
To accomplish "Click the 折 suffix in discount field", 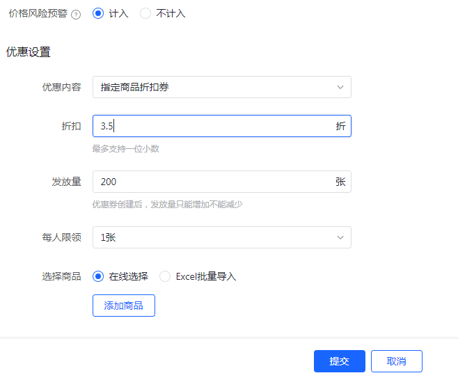I will click(340, 126).
